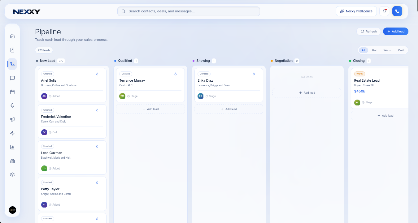Click flame icon on Leah Guzman card

point(97,146)
